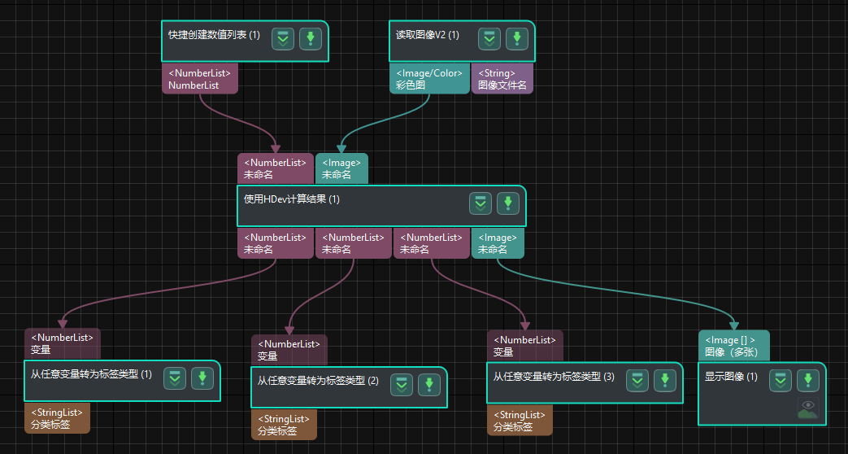
Task: Run the 从任意变量转为标签类型 (3) arrow icon
Action: point(665,379)
